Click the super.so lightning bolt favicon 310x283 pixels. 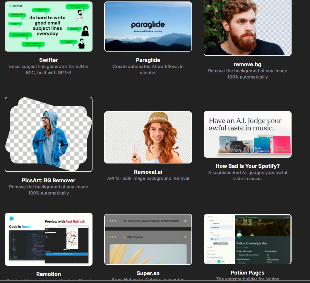(x=124, y=237)
